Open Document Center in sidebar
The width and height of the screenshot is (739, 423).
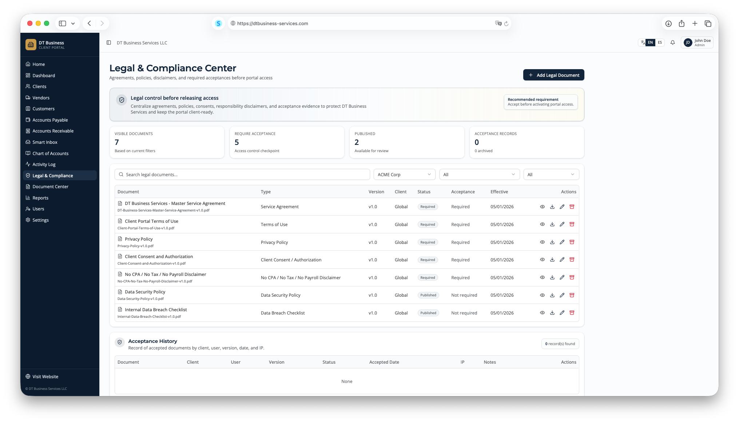tap(60, 187)
